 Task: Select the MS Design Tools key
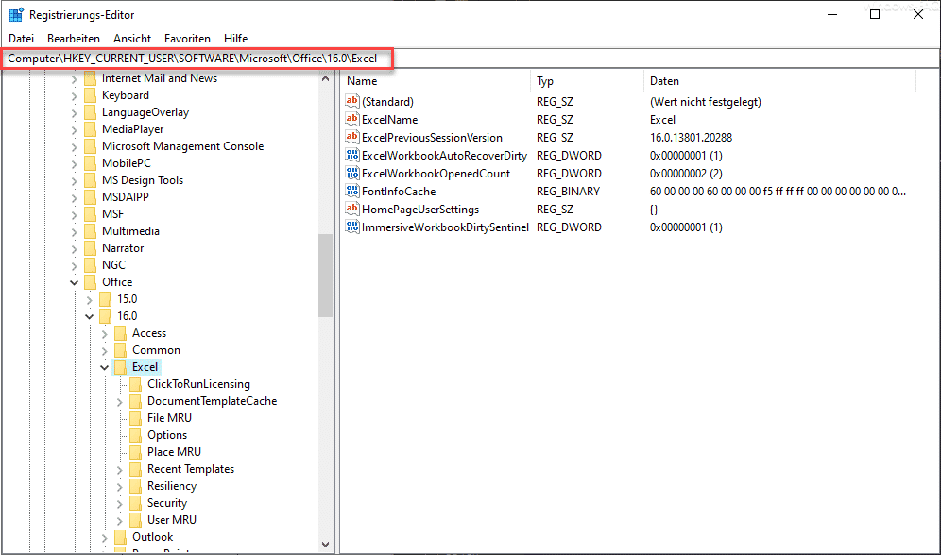click(x=143, y=179)
